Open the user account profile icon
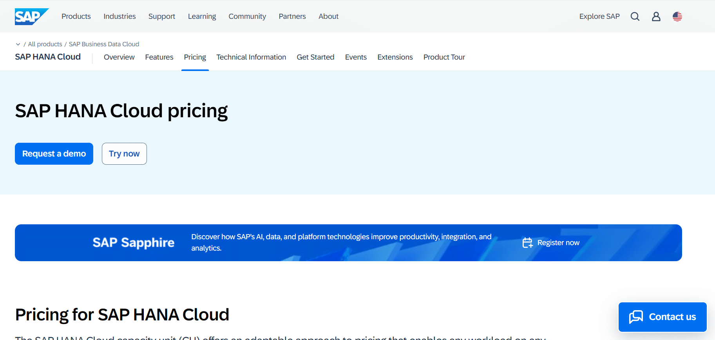The image size is (715, 340). click(x=656, y=16)
